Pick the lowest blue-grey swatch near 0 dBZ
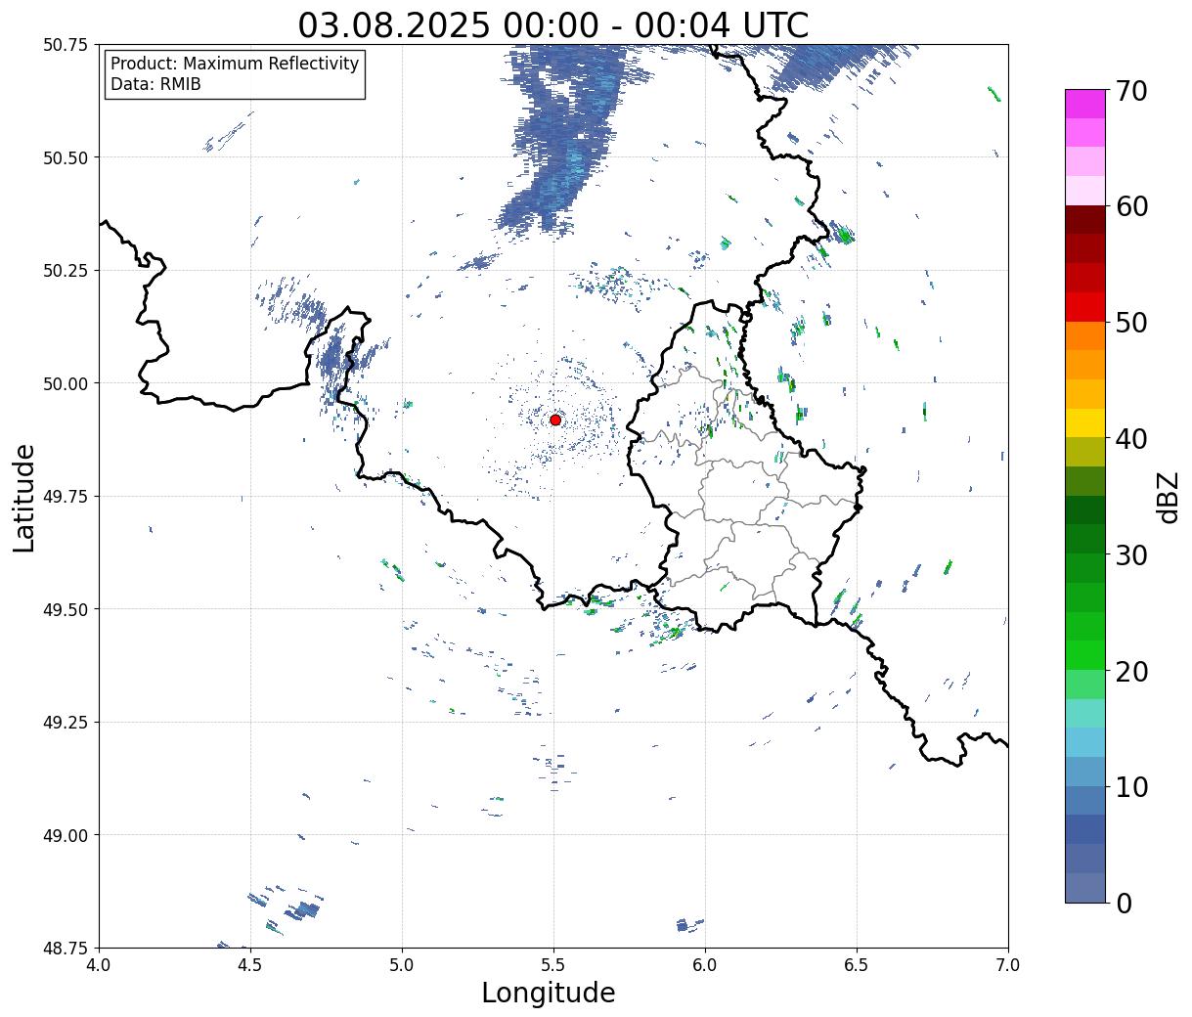 coord(1085,887)
